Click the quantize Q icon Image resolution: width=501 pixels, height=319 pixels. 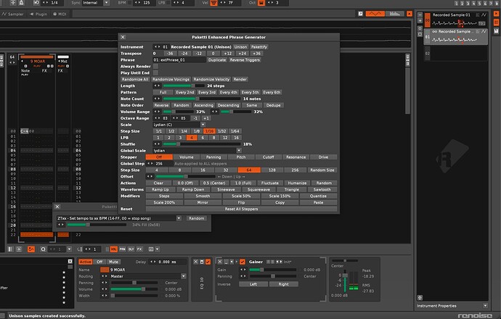pyautogui.click(x=43, y=249)
